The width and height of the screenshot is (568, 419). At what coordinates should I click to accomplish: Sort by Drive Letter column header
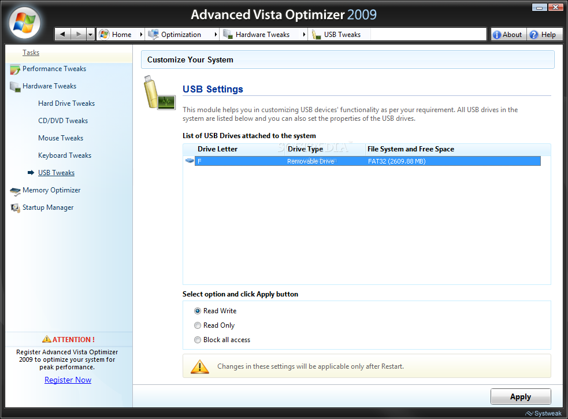217,149
